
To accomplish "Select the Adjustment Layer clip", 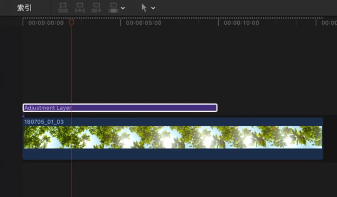I will tap(120, 108).
